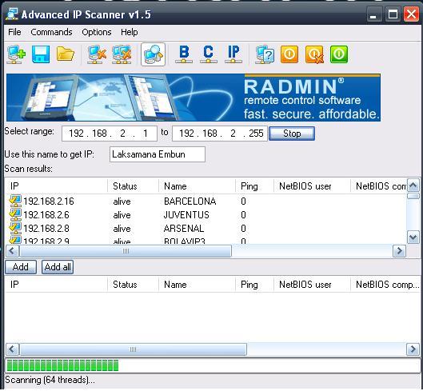Click the green power-on icon
The height and width of the screenshot is (391, 423).
tap(339, 54)
